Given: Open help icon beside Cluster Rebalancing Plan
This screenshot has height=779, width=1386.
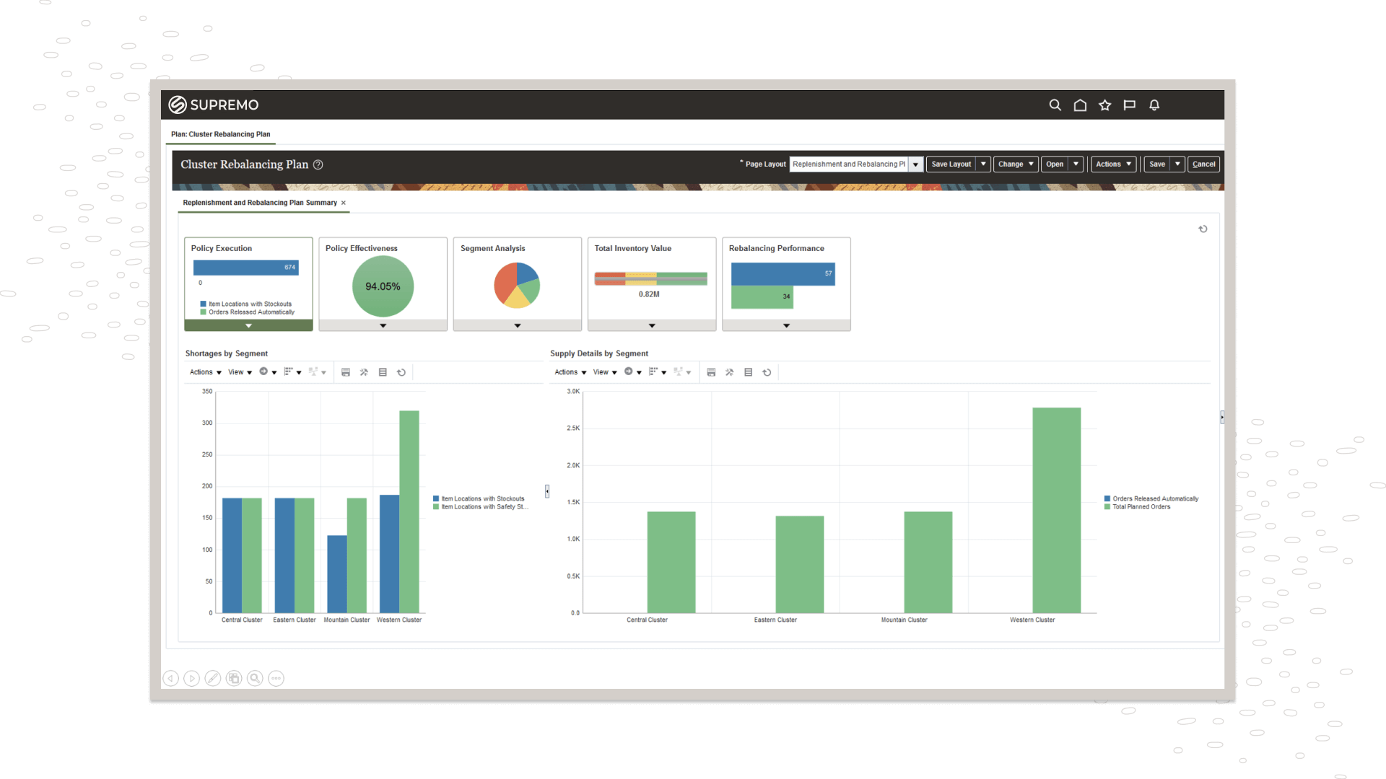Looking at the screenshot, I should [318, 164].
